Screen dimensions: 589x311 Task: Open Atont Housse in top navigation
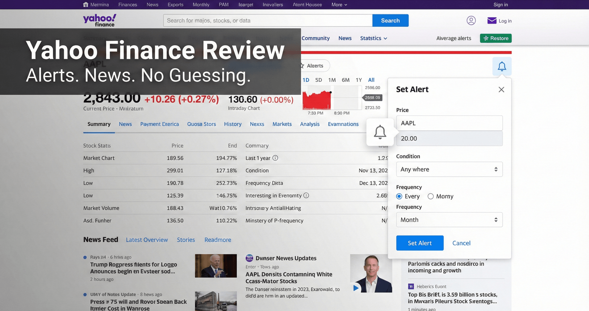pos(307,5)
